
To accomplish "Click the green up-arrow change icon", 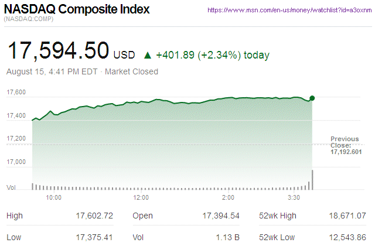I will 147,56.
